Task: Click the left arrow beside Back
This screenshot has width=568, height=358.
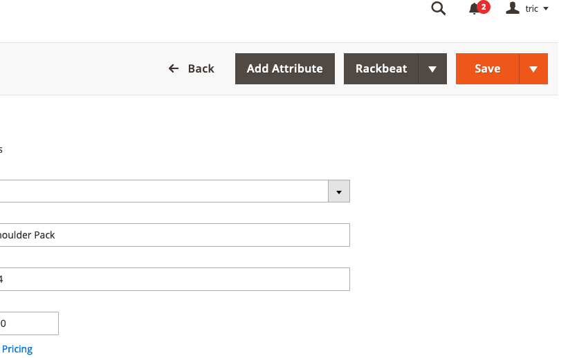Action: coord(174,68)
